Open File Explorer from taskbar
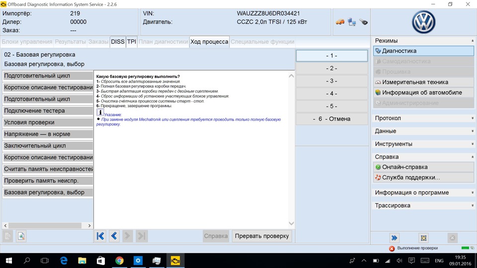Image resolution: width=477 pixels, height=268 pixels. (x=82, y=261)
